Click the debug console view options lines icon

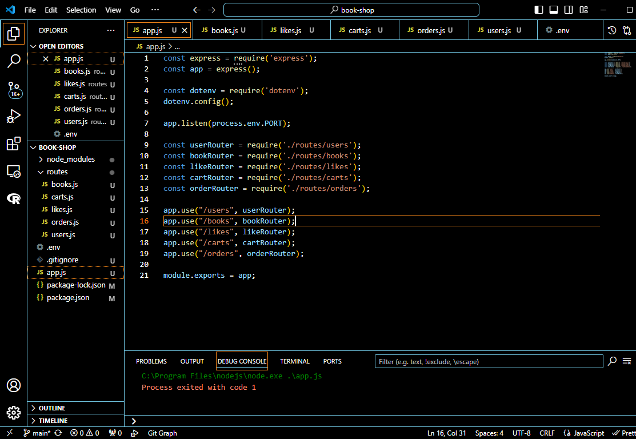point(627,361)
